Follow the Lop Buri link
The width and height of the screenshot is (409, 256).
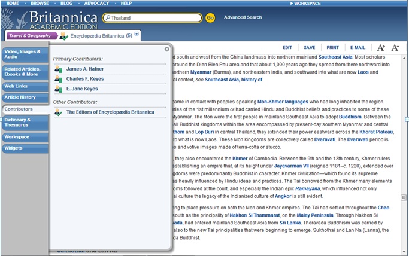pyautogui.click(x=205, y=132)
